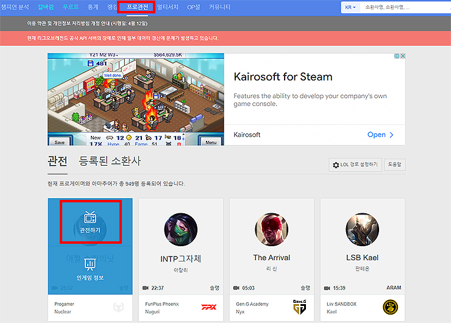Open the 우르프 menu item
Viewport: 451px width, 323px height.
click(x=71, y=7)
